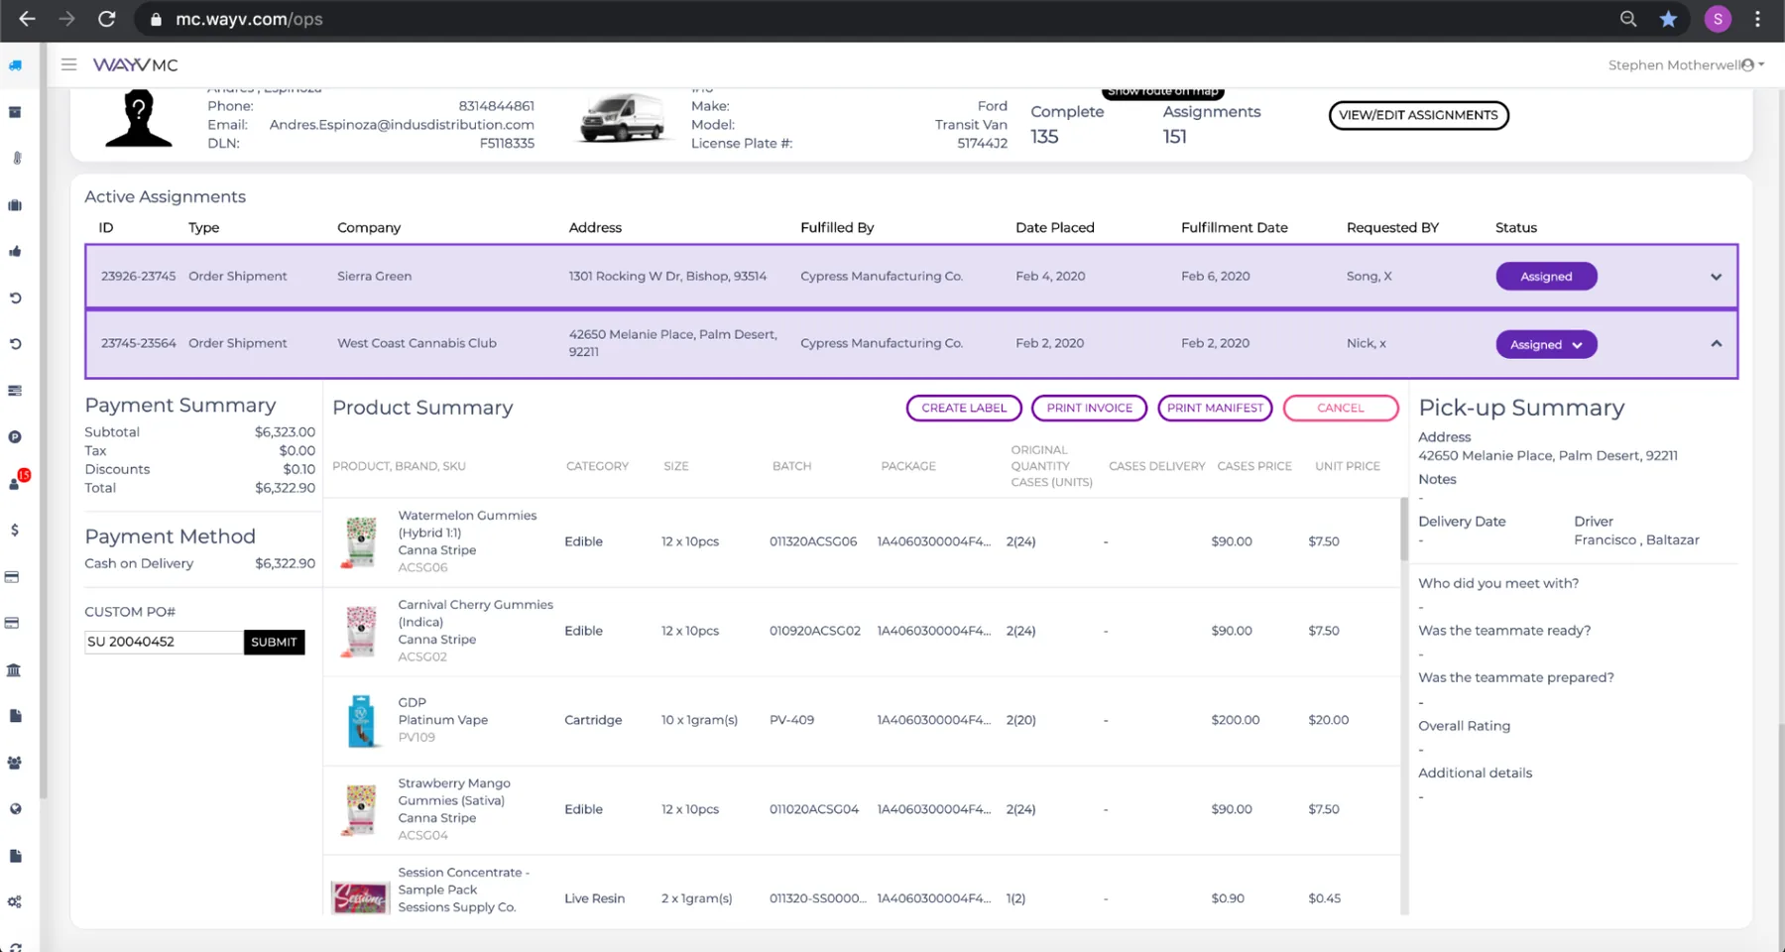Viewport: 1785px width, 952px height.
Task: Click the driver email Andres.Espinoza@indusdistribution.com
Action: point(402,125)
